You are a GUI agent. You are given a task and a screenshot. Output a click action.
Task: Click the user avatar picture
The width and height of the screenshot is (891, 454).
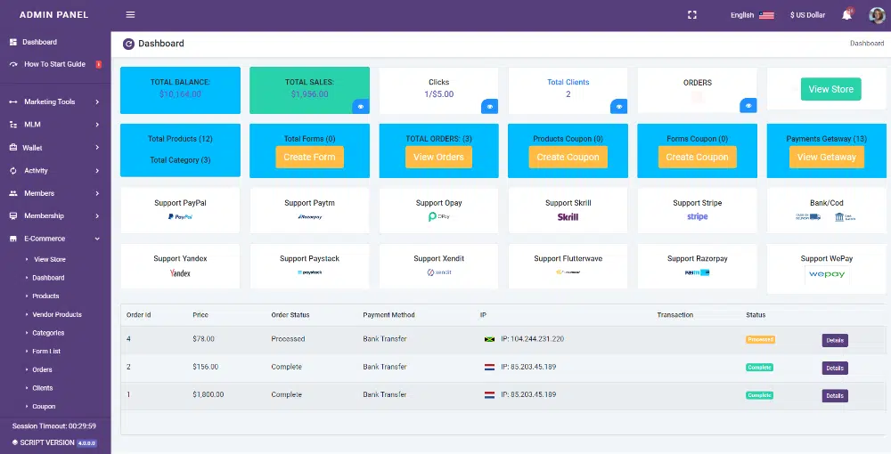coord(876,15)
